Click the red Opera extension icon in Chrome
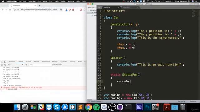The height and width of the screenshot is (112, 200). pos(70,10)
